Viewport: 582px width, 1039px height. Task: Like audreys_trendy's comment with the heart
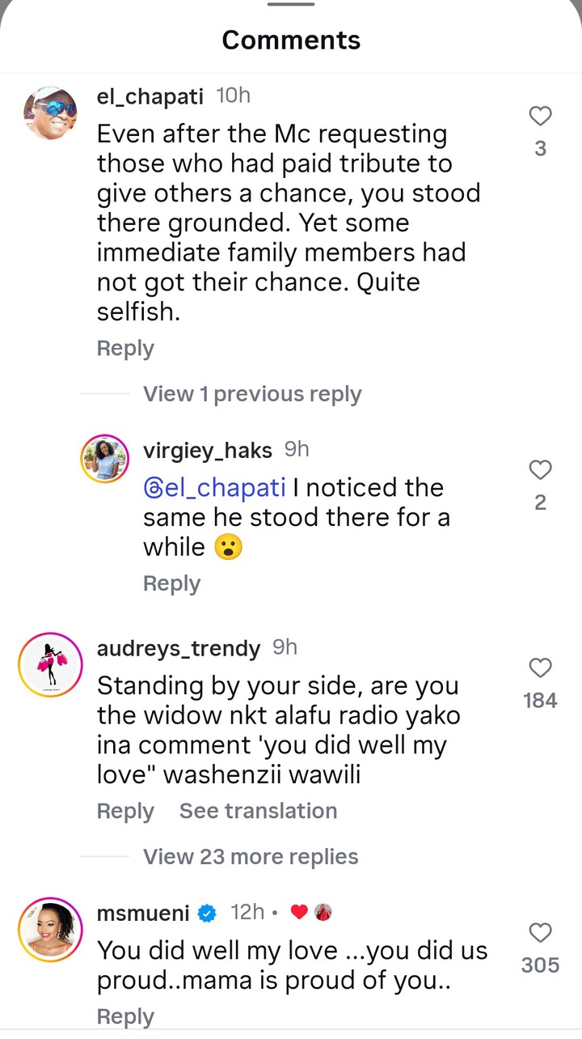[x=540, y=668]
